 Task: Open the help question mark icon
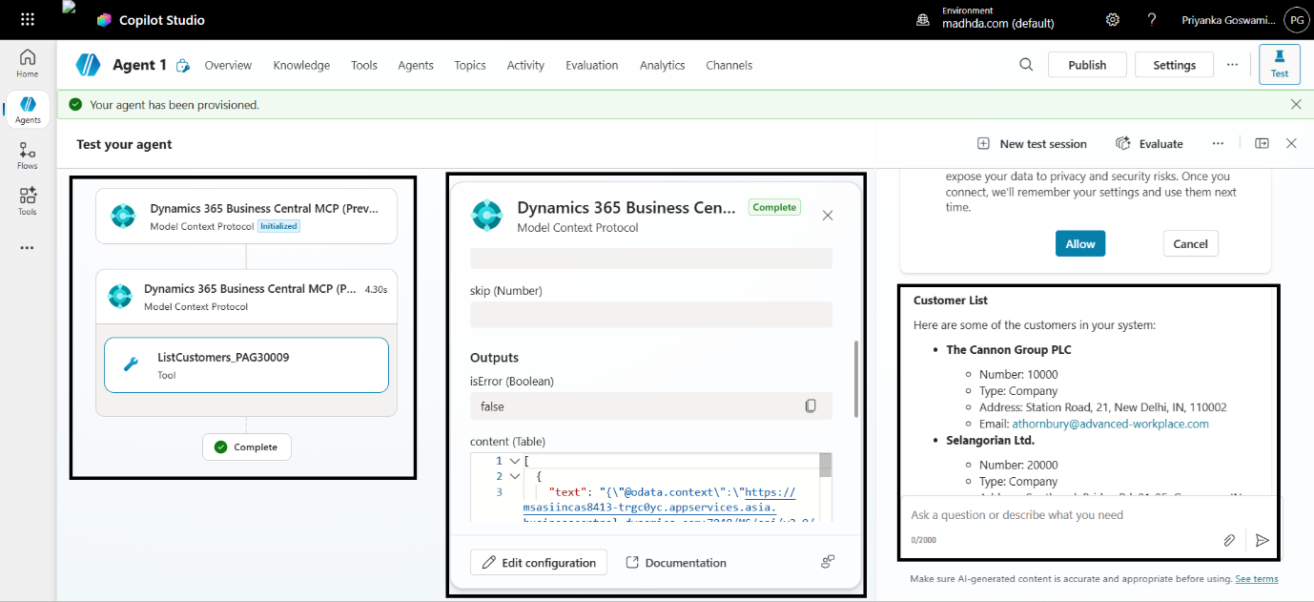pyautogui.click(x=1151, y=19)
